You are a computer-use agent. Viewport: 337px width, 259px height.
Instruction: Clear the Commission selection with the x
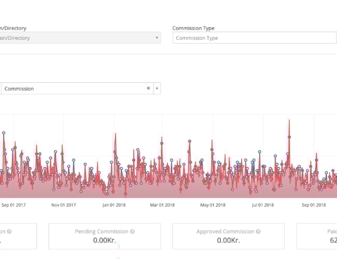pos(148,89)
